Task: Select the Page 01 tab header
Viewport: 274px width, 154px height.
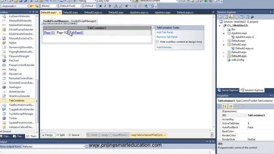Action: [49, 33]
